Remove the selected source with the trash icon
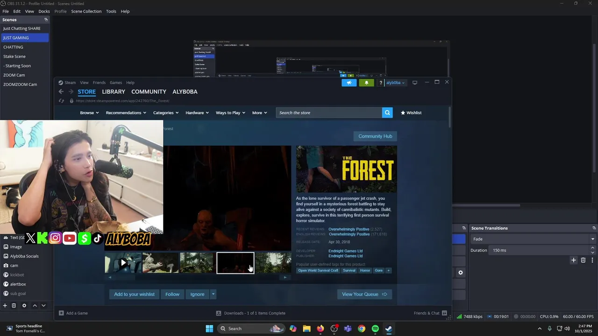 [x=14, y=306]
